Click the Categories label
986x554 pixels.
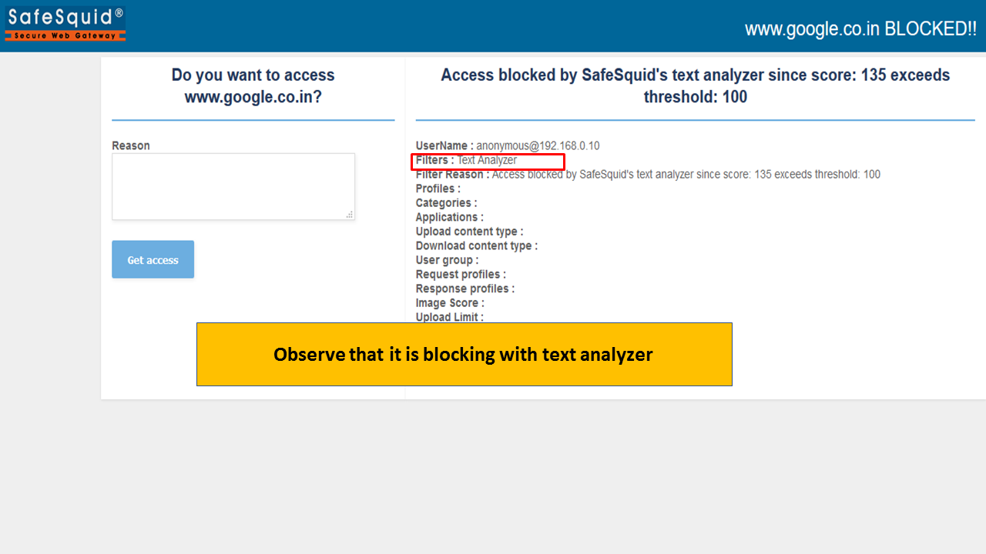pos(446,203)
